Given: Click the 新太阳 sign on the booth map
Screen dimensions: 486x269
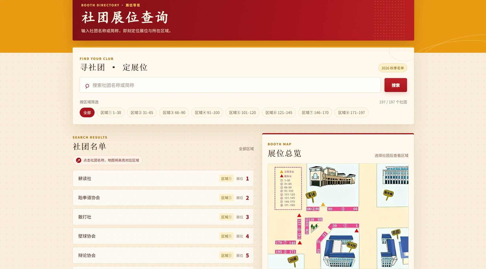Looking at the screenshot, I should tap(352, 246).
